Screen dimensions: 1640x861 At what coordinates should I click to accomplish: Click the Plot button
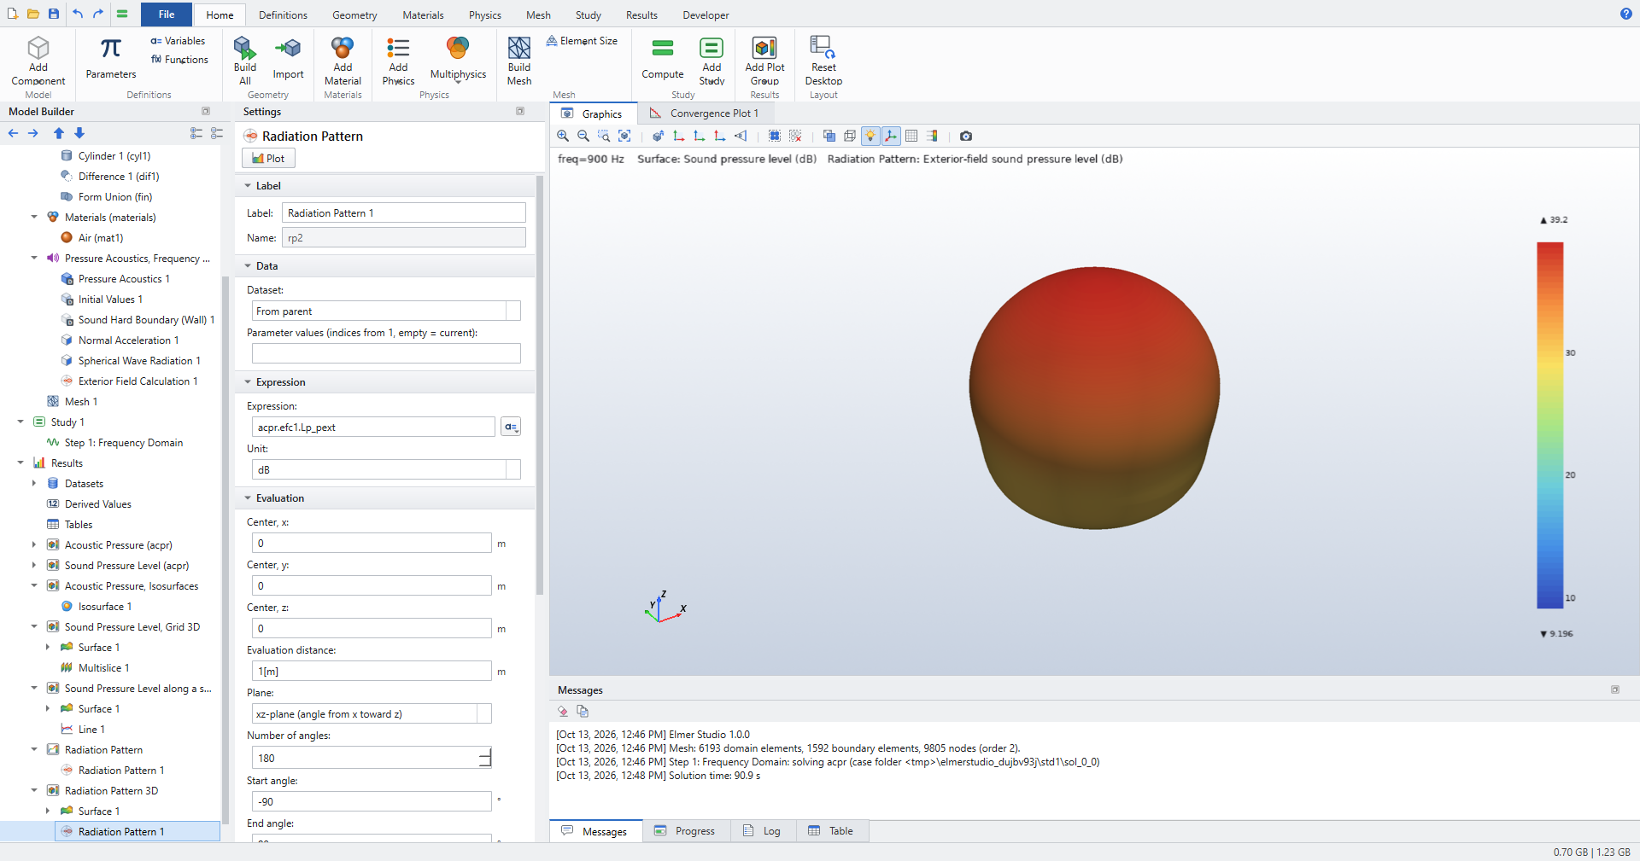tap(268, 158)
